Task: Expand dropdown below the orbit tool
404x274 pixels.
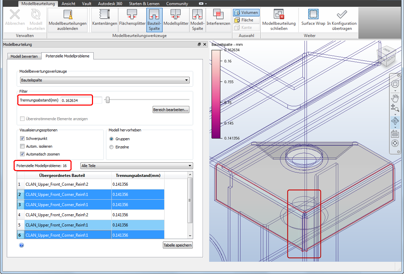Action: pyautogui.click(x=395, y=127)
